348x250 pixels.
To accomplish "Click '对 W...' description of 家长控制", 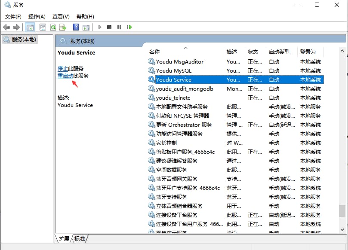I will 234,143.
